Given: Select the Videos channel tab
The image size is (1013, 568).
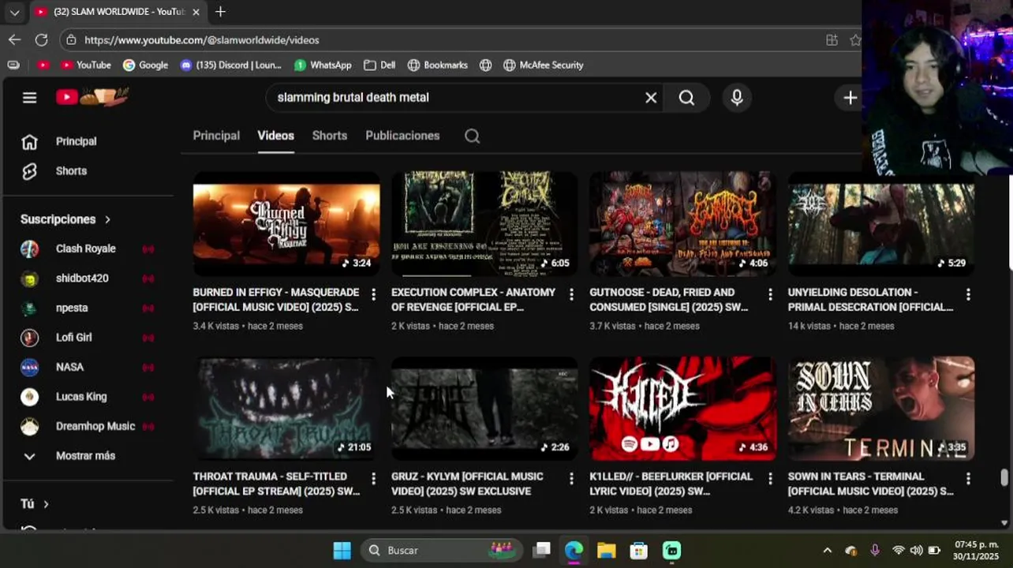Looking at the screenshot, I should (275, 136).
